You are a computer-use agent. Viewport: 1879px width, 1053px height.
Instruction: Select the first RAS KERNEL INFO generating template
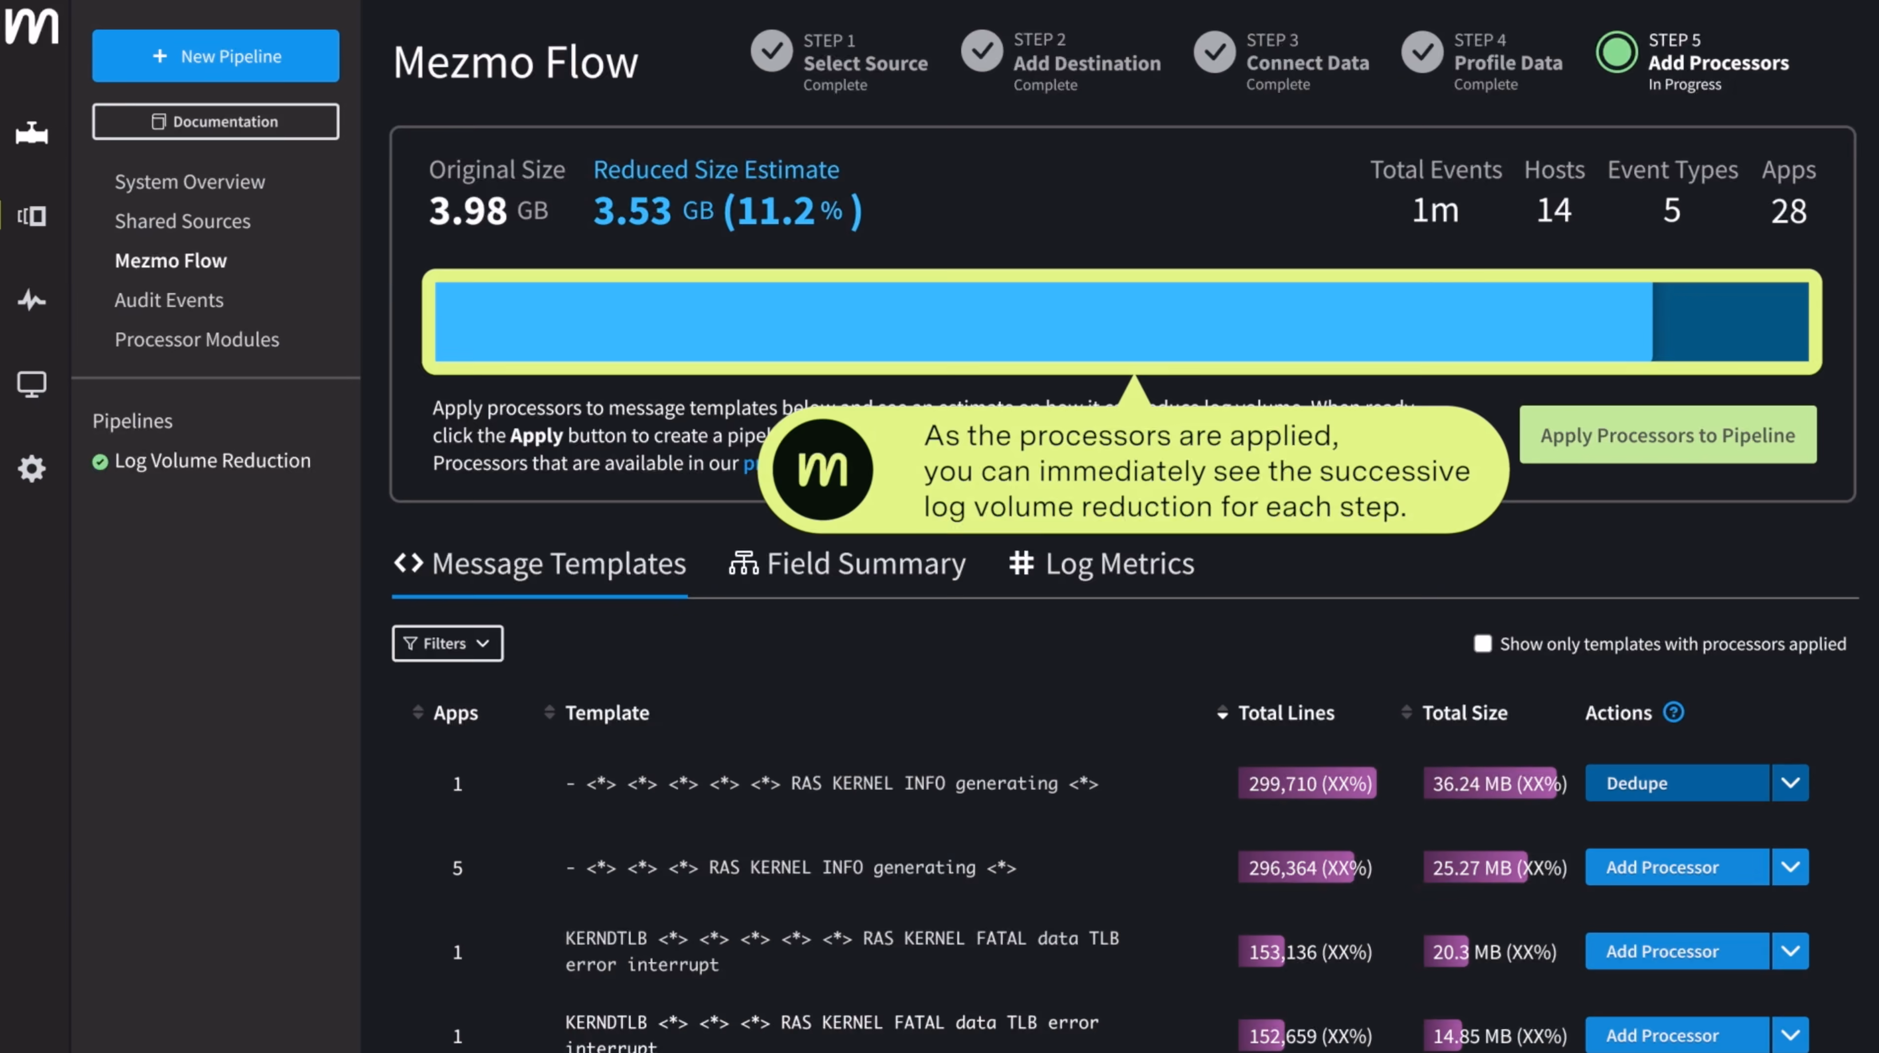click(832, 783)
